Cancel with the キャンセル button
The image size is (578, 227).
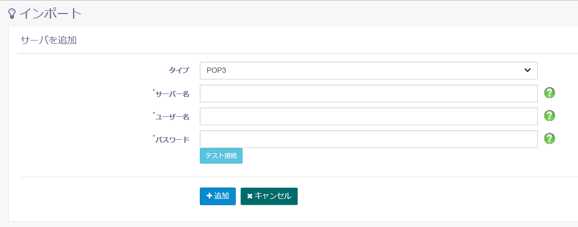269,196
